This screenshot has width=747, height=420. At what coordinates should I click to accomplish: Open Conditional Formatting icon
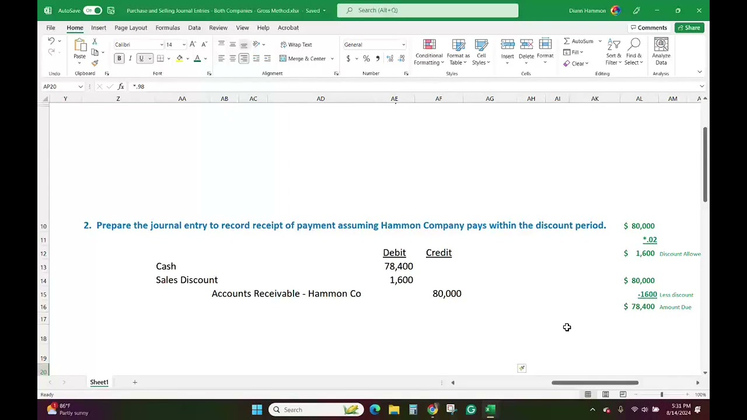tap(429, 45)
